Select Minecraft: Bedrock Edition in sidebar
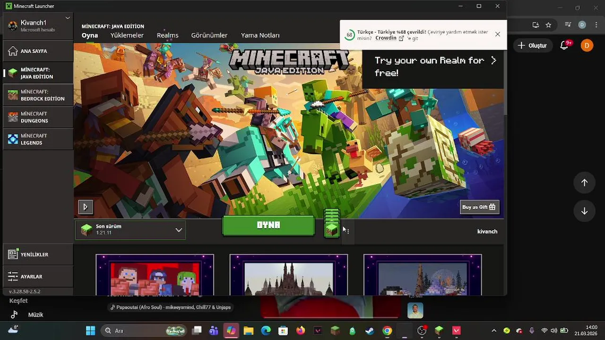Image resolution: width=605 pixels, height=340 pixels. click(x=38, y=95)
